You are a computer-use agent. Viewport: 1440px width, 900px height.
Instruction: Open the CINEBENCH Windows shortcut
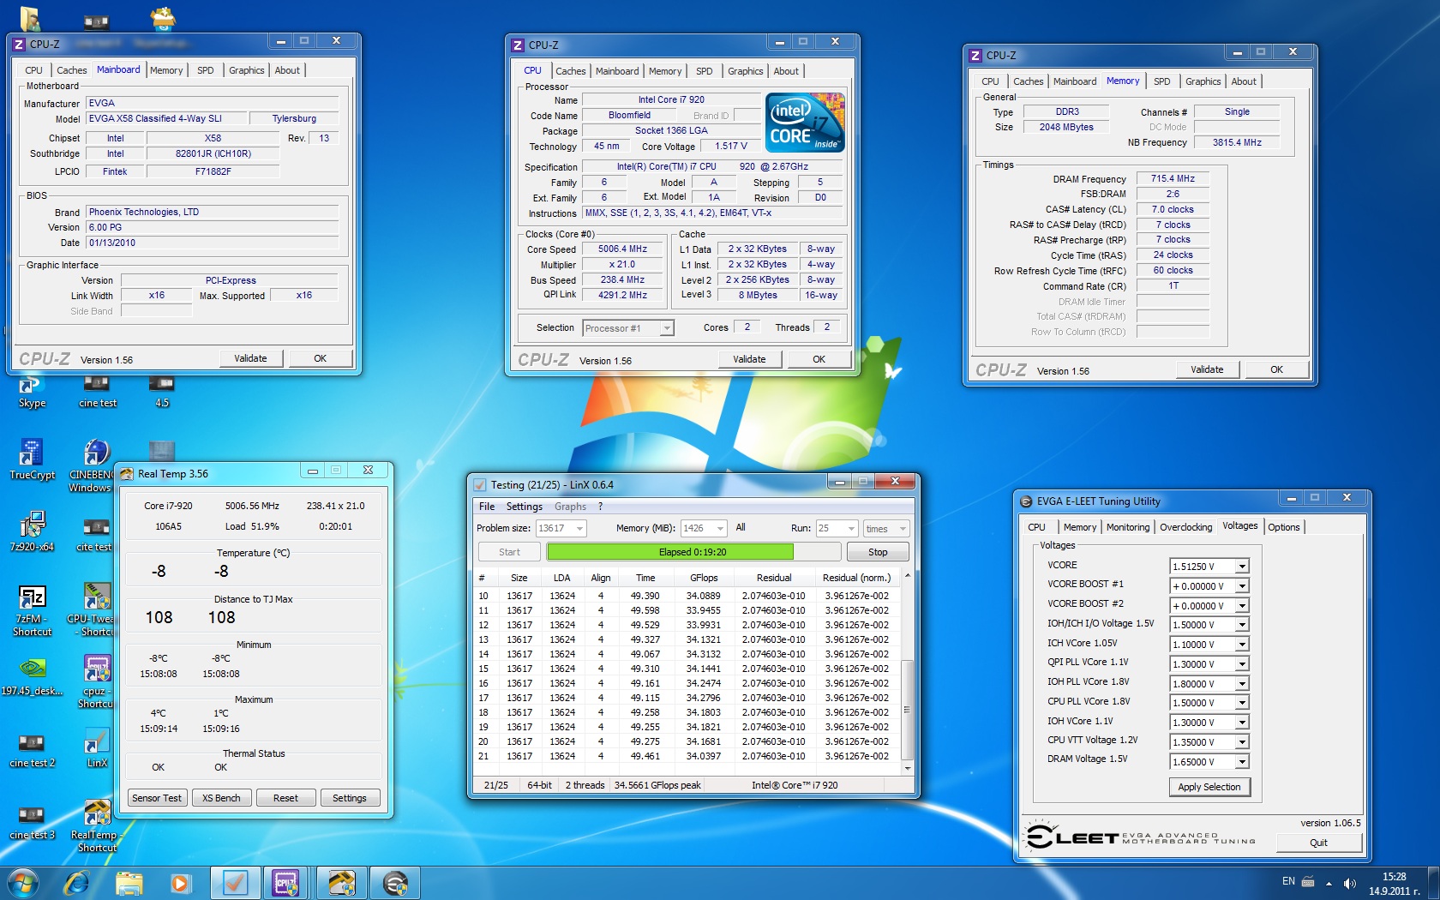(x=94, y=465)
